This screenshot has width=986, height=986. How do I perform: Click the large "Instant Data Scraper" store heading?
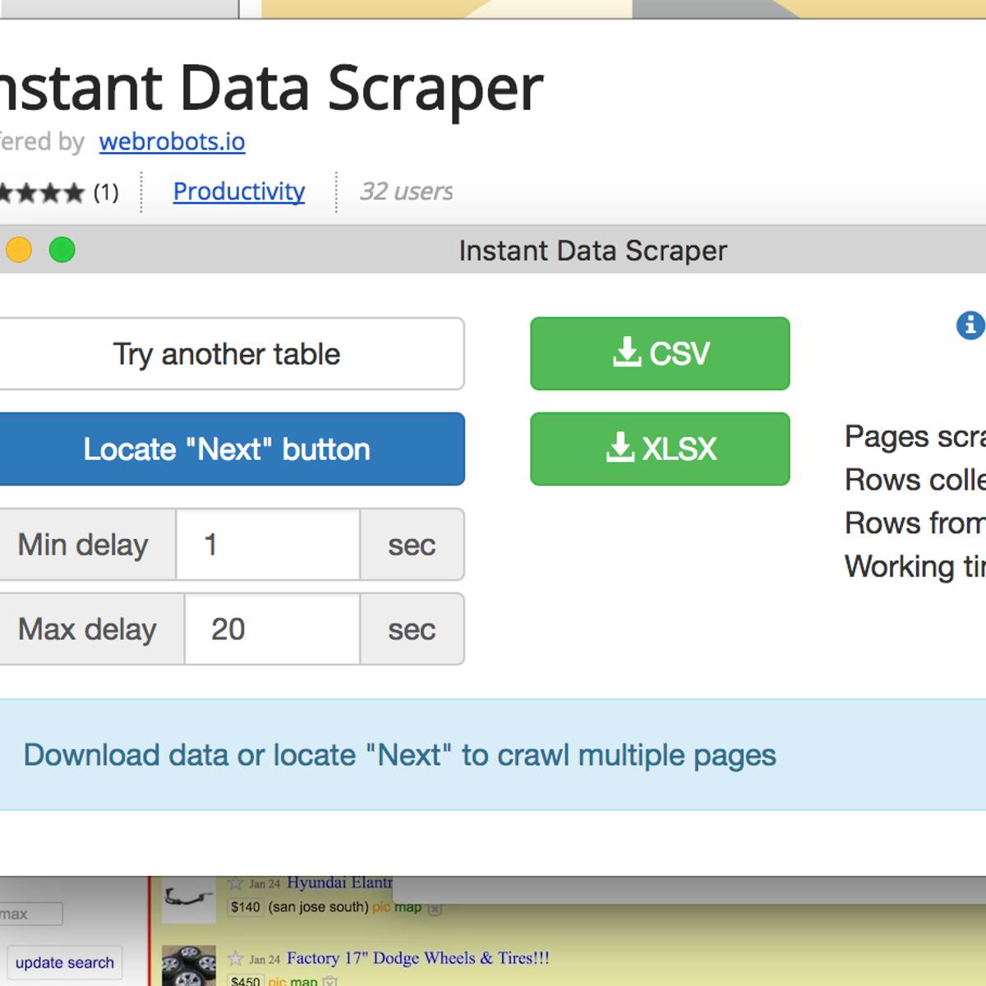tap(271, 88)
